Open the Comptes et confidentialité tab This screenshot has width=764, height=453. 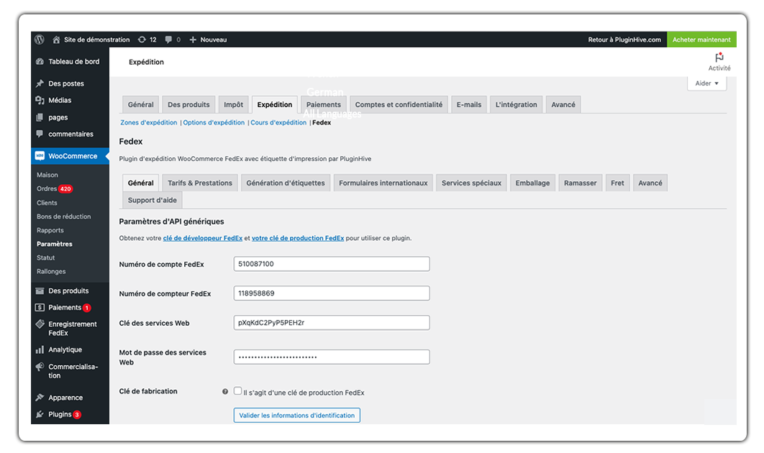pos(399,105)
